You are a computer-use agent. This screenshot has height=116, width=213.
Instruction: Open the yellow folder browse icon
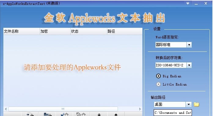(196, 104)
